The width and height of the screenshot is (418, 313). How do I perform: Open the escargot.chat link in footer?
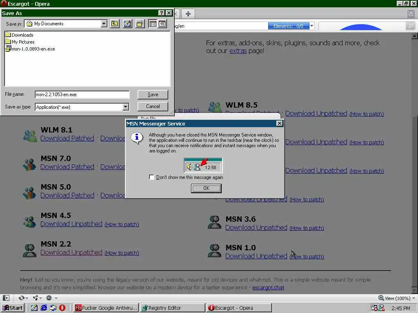tap(268, 287)
